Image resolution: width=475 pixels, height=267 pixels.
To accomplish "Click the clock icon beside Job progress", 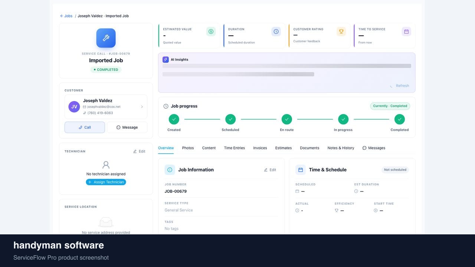I will 166,106.
